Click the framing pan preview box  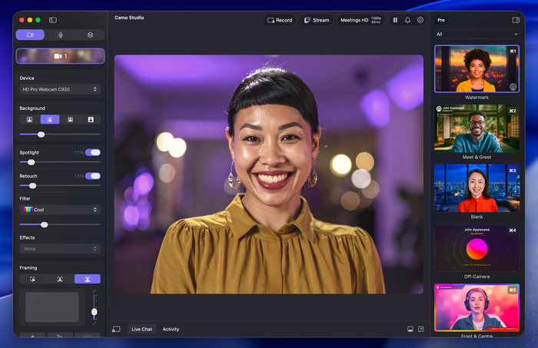coord(51,307)
